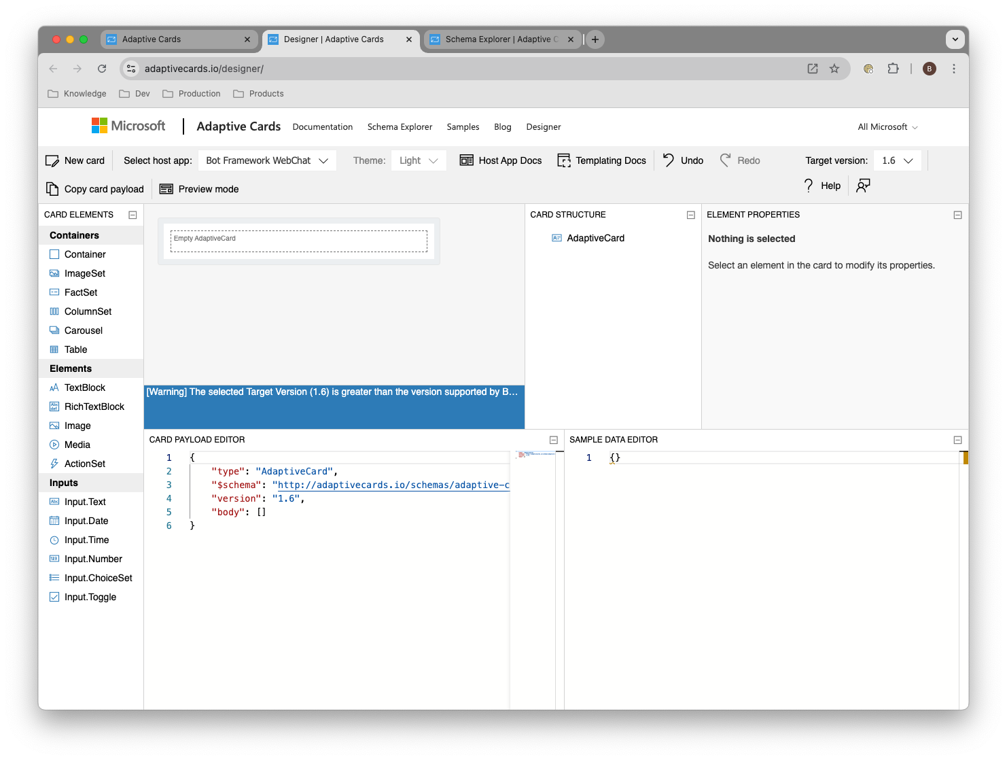Open the browser Extensions puzzle icon
1007x760 pixels.
(x=893, y=69)
